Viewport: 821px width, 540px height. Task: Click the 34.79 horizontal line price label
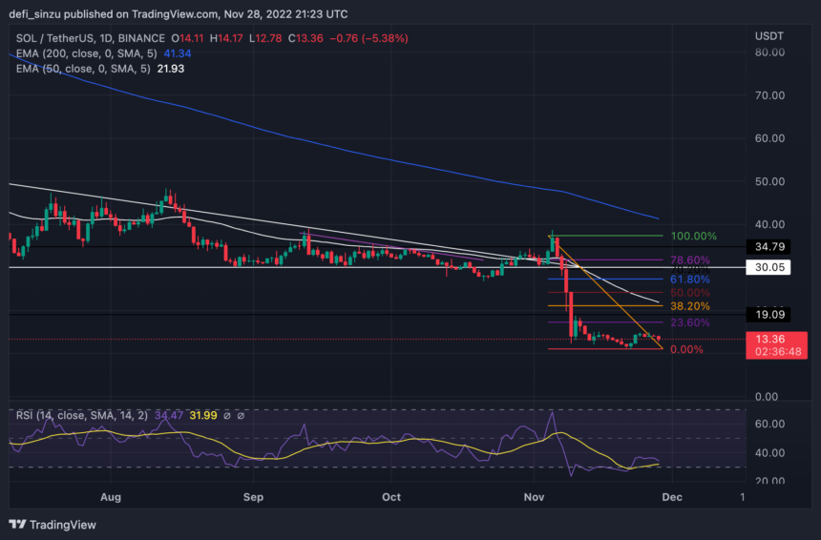(x=768, y=246)
